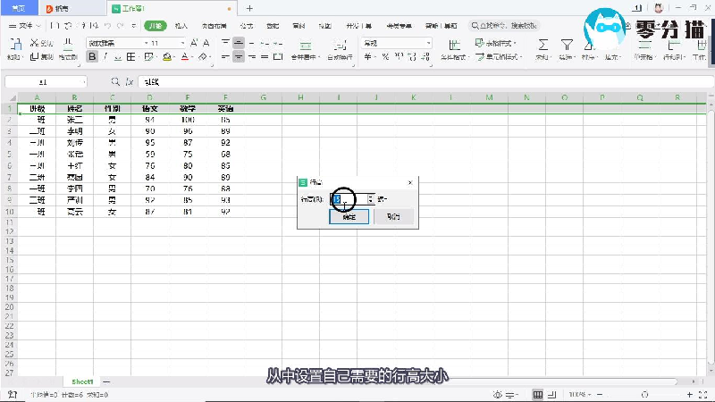Image resolution: width=715 pixels, height=402 pixels.
Task: Click the cut scissors icon
Action: (34, 43)
